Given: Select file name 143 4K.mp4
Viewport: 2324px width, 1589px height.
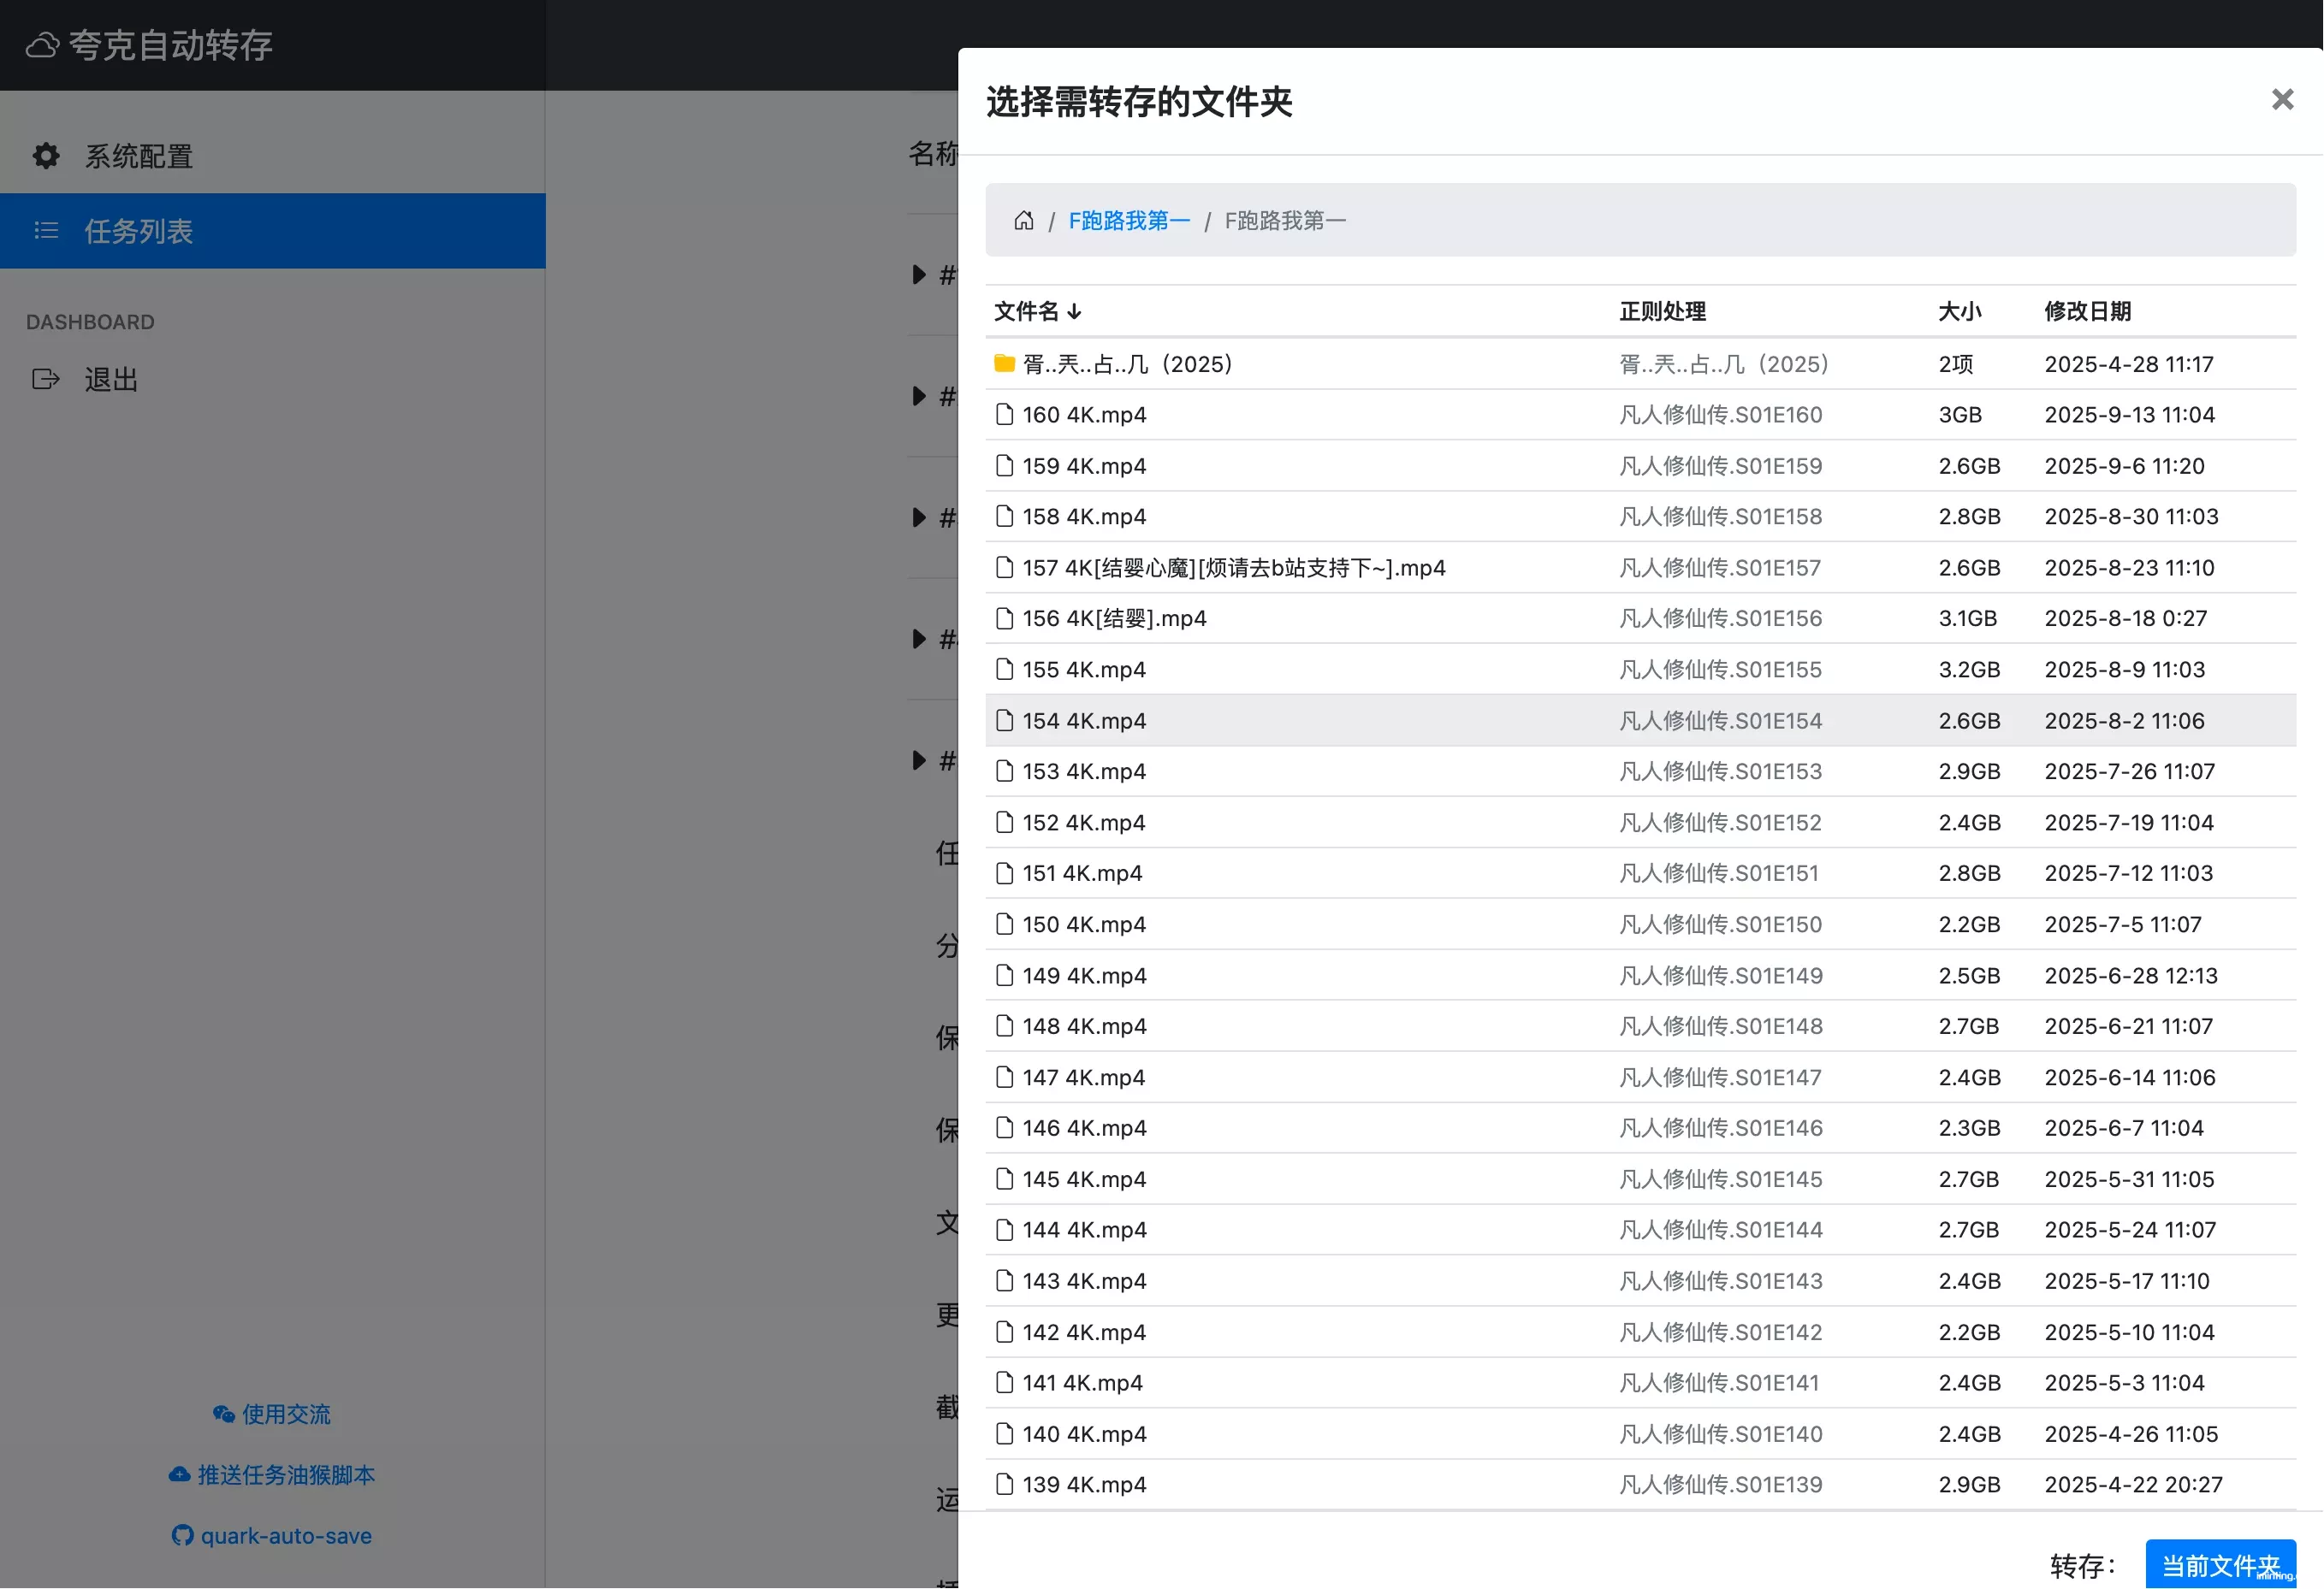Looking at the screenshot, I should coord(1084,1280).
